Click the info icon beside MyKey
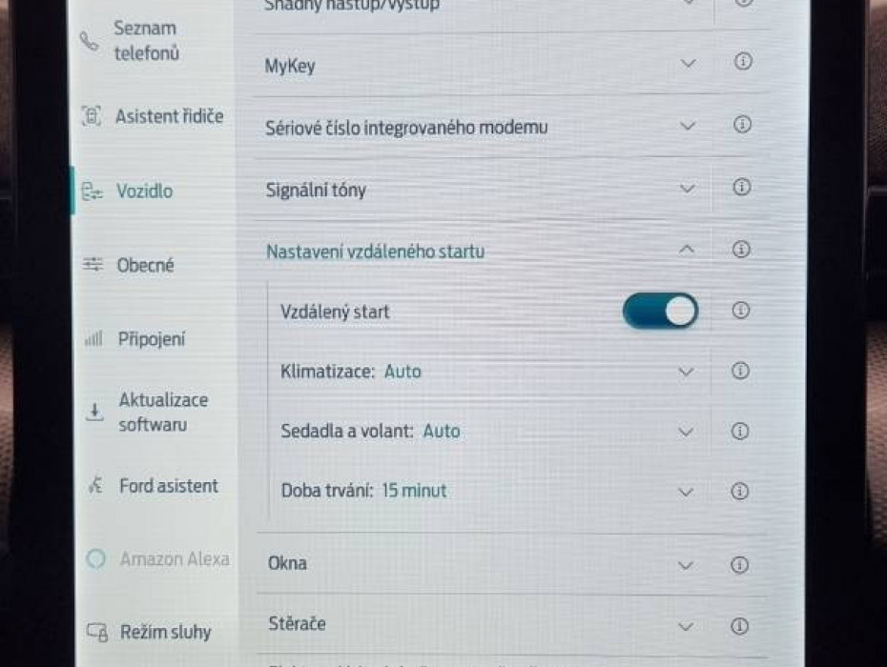 point(743,62)
